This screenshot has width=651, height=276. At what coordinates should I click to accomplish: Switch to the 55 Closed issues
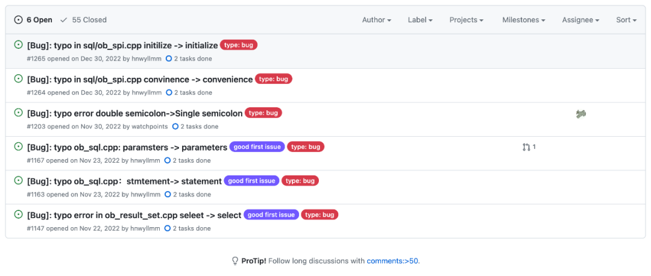click(x=84, y=20)
